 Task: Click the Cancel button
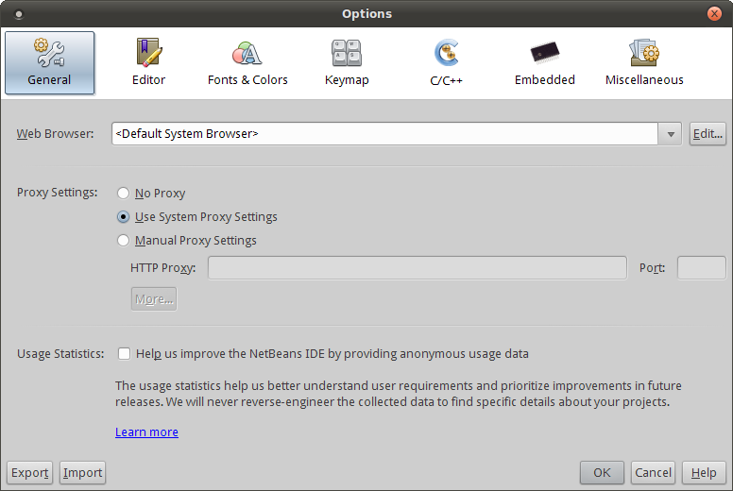pos(653,473)
